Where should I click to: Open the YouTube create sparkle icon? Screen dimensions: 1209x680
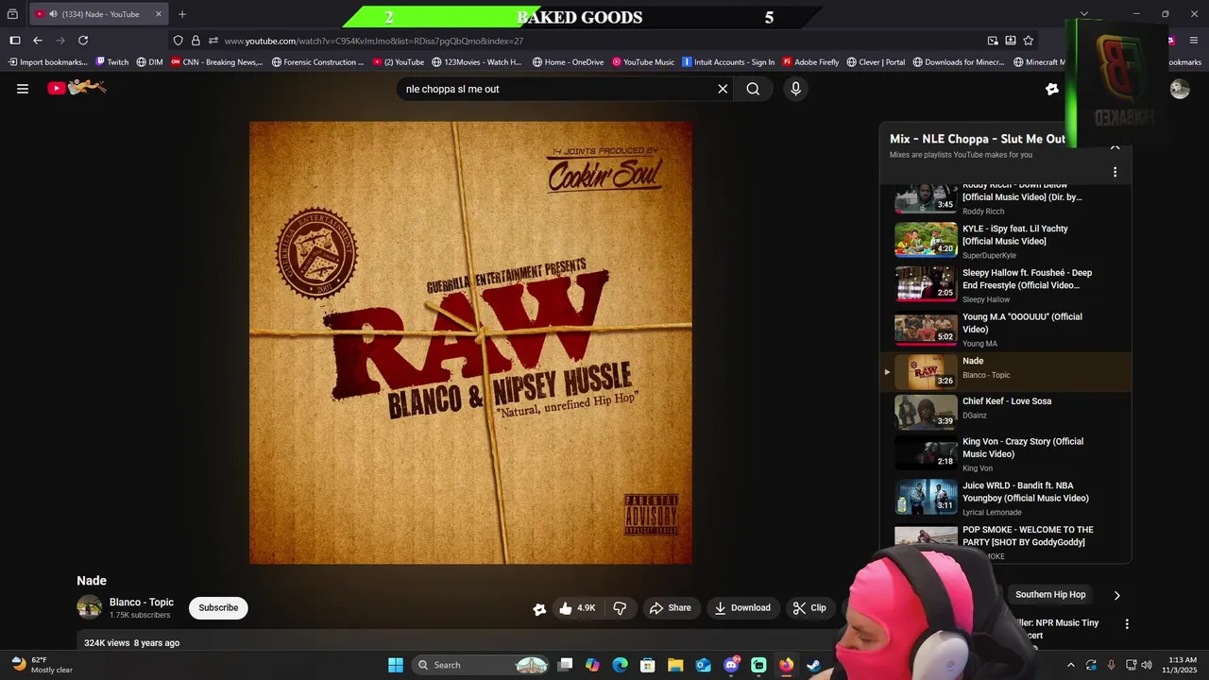1052,89
